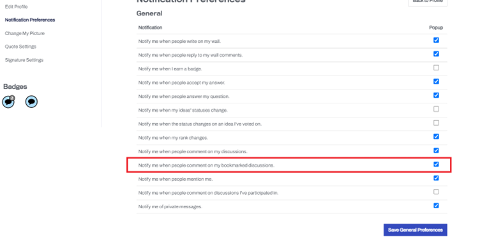Open Edit Profile in the sidebar

pos(16,6)
